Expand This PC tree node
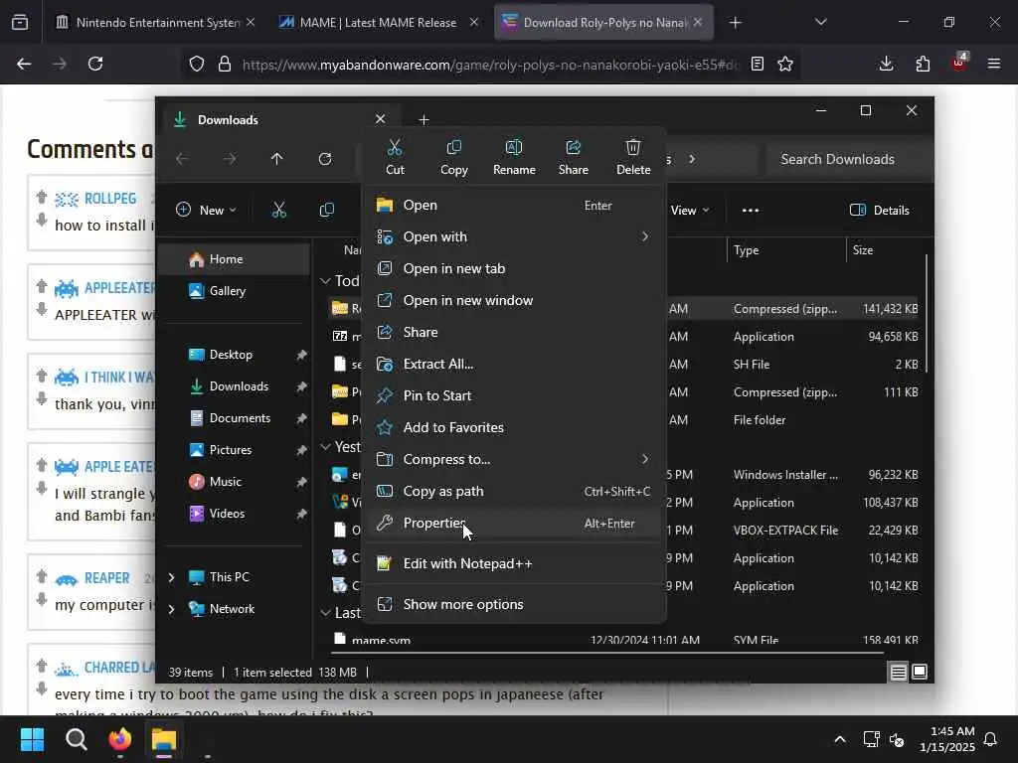This screenshot has width=1018, height=763. point(171,577)
